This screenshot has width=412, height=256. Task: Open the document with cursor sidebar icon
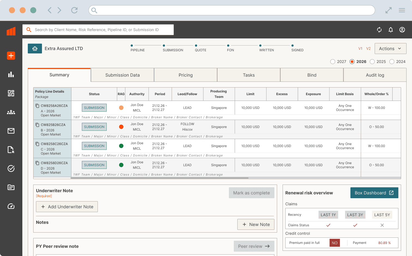pos(11,150)
